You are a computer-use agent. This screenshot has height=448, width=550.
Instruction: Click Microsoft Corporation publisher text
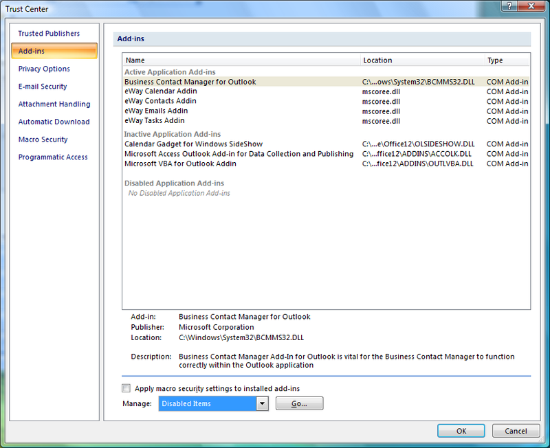pyautogui.click(x=216, y=327)
